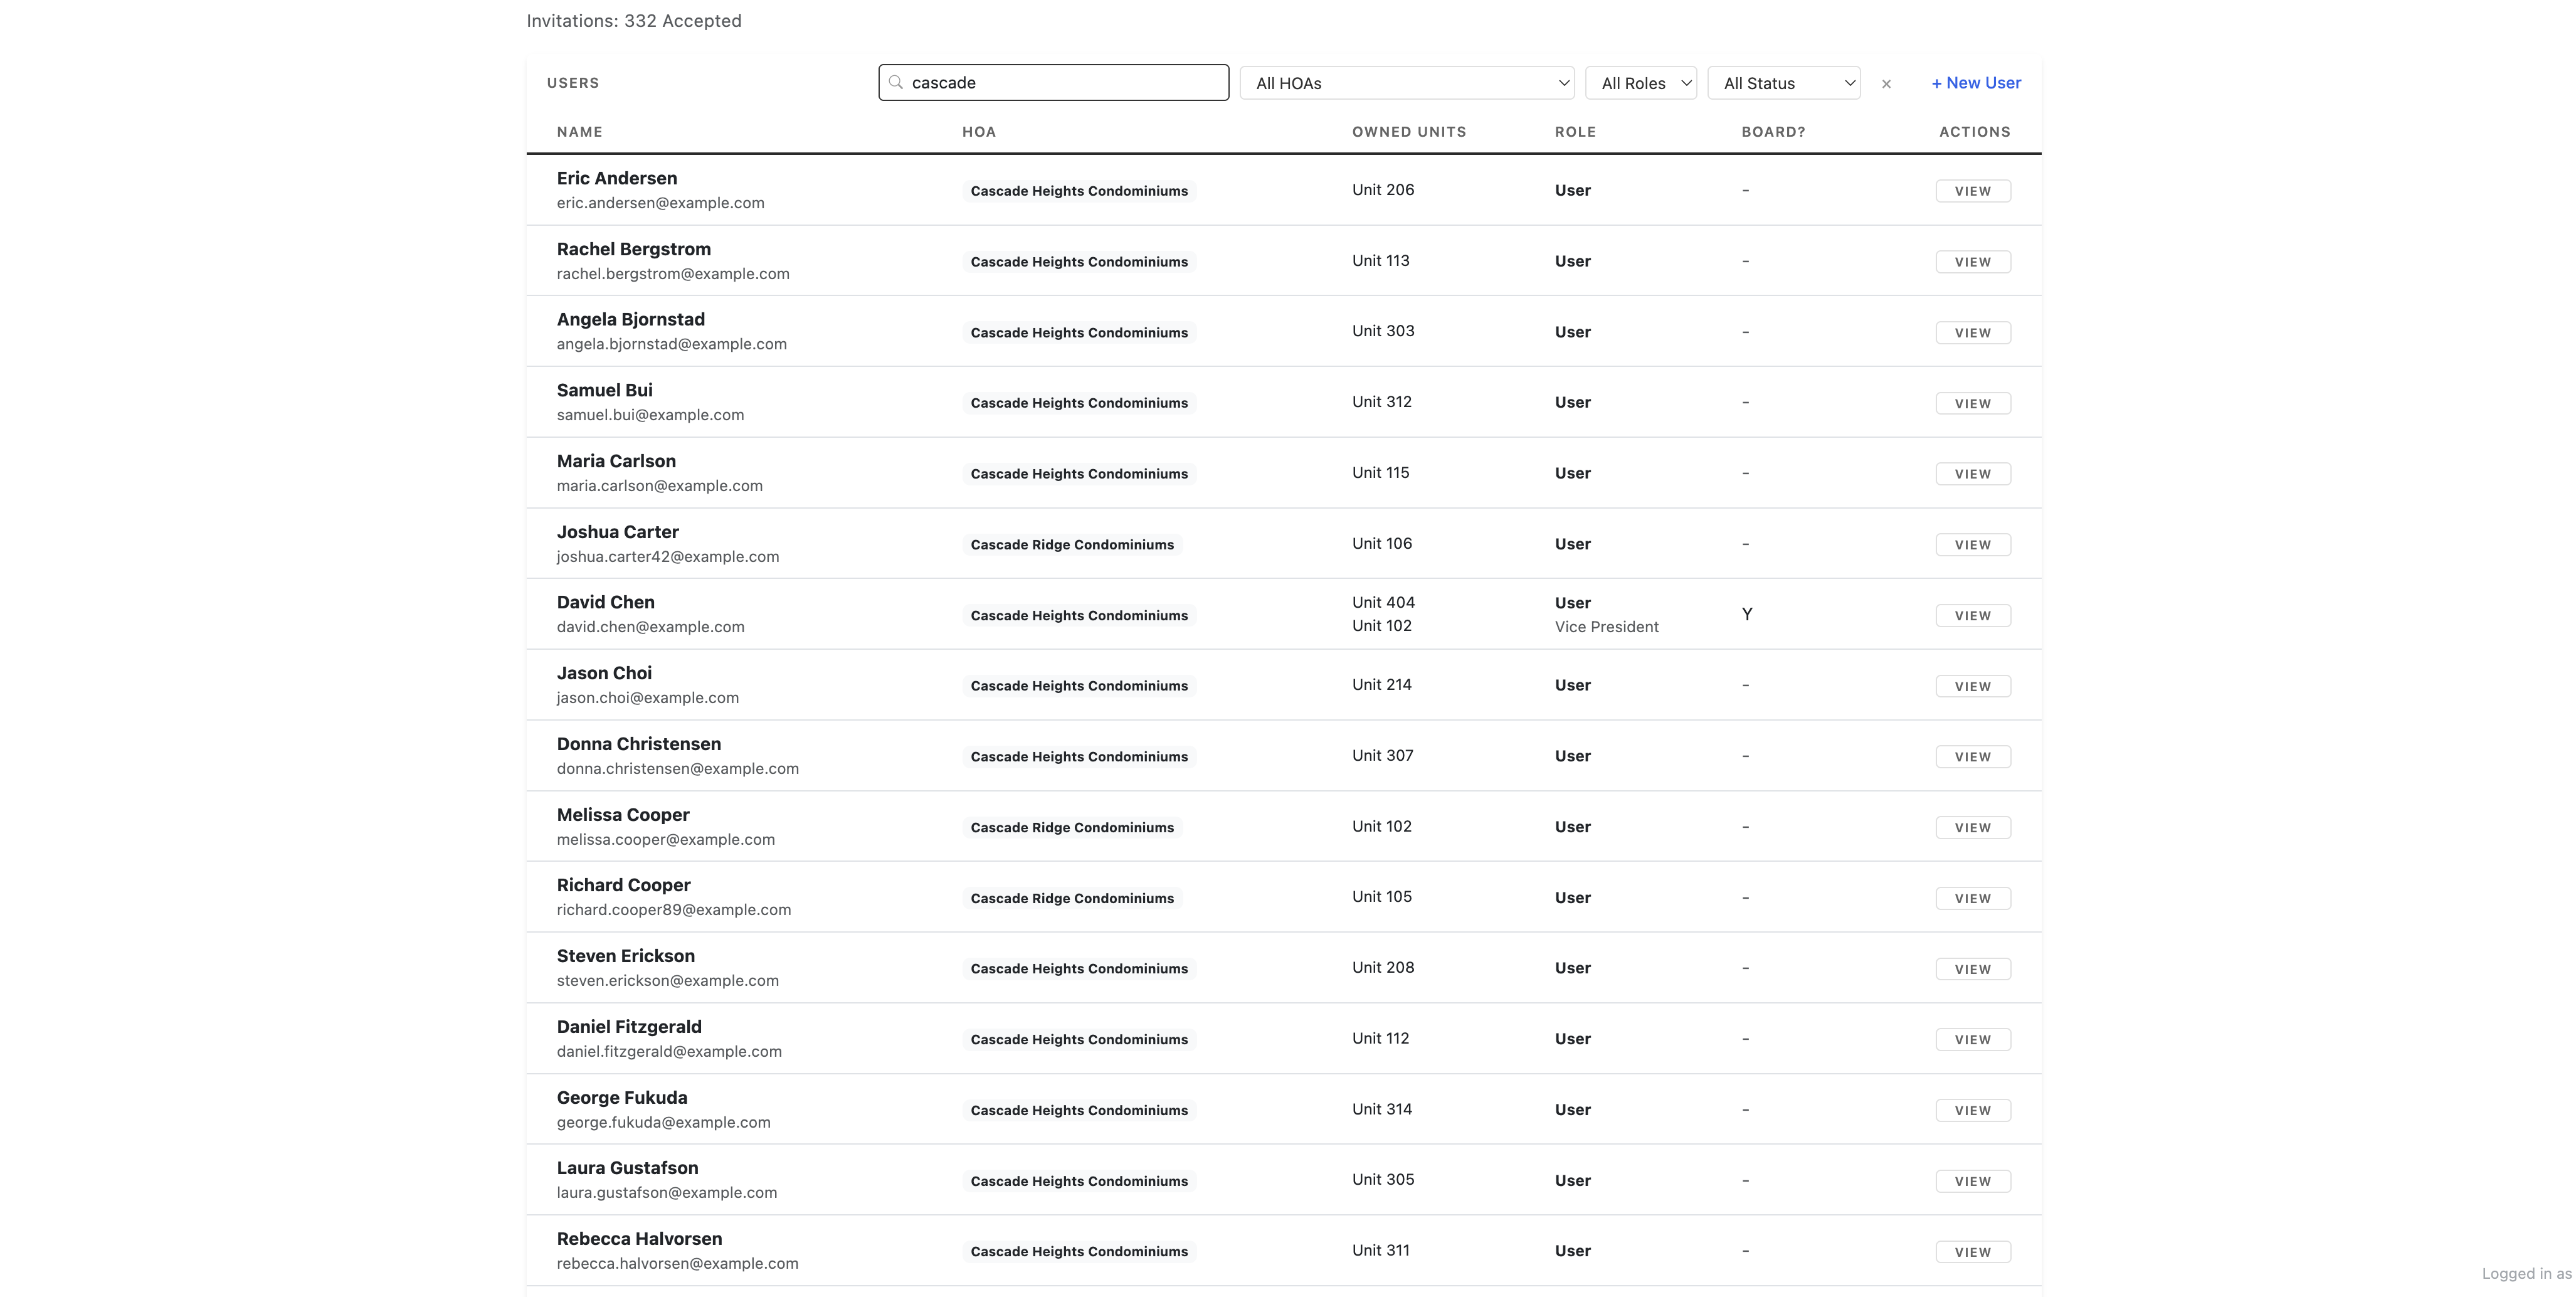Click View in Laura Gustafson's row

[x=1973, y=1181]
